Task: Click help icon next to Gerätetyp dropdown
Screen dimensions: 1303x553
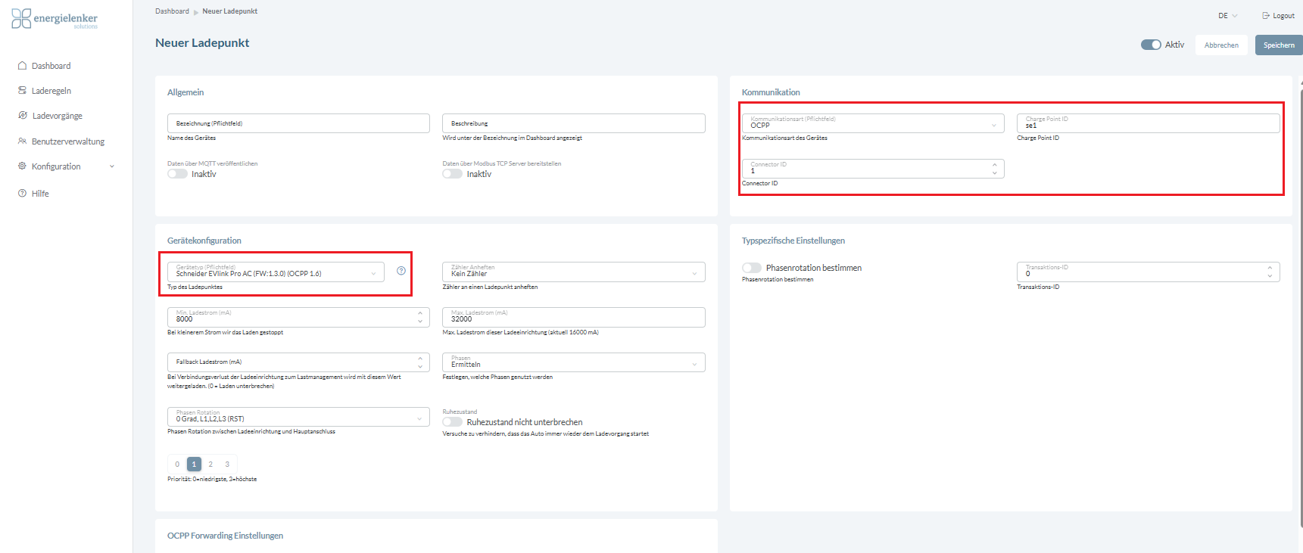Action: click(401, 271)
